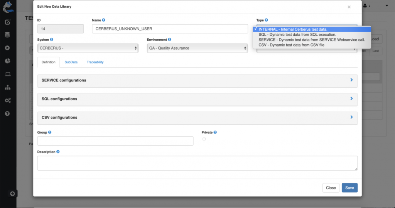Open the help question mark sidebar icon
This screenshot has height=208, width=395.
click(7, 113)
